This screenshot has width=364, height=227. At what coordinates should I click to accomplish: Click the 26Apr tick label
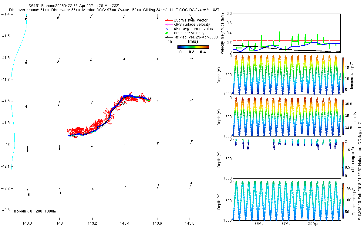(x=260, y=224)
